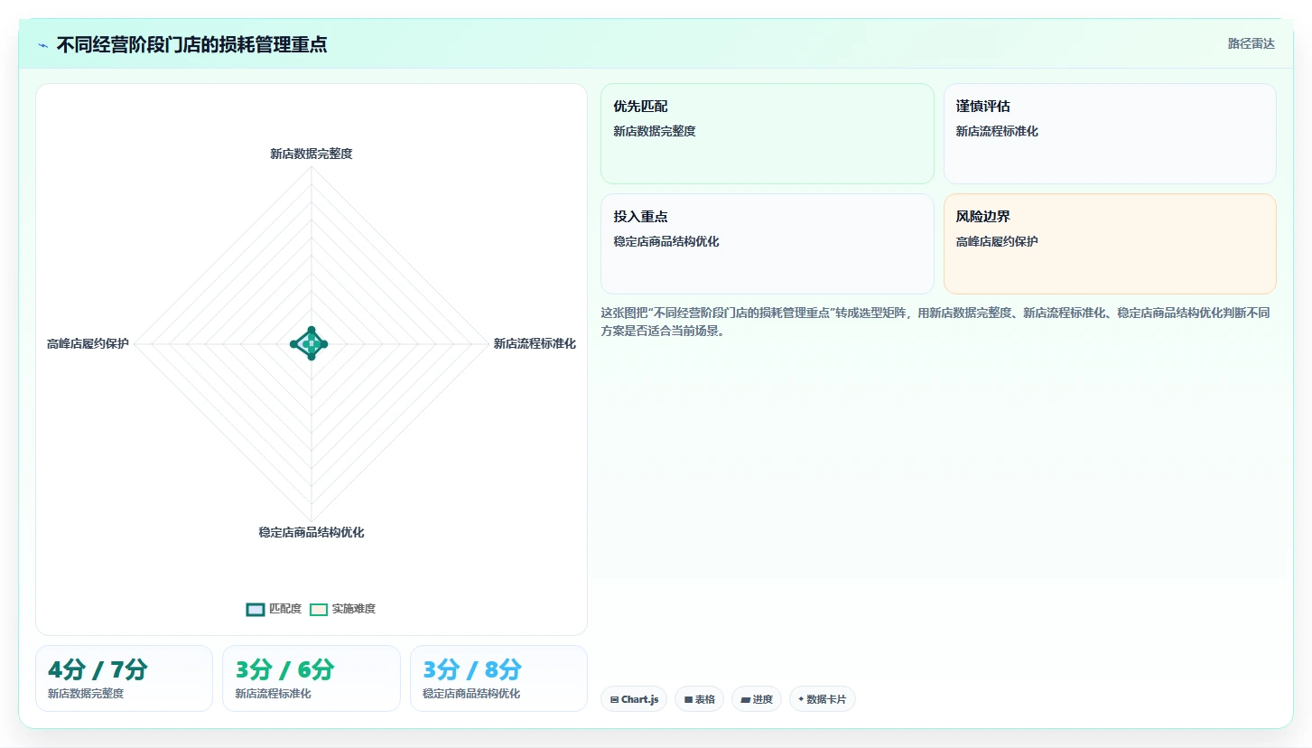Click the lightning icon beside the page title
Screen dimensions: 1312x748
tap(42, 45)
